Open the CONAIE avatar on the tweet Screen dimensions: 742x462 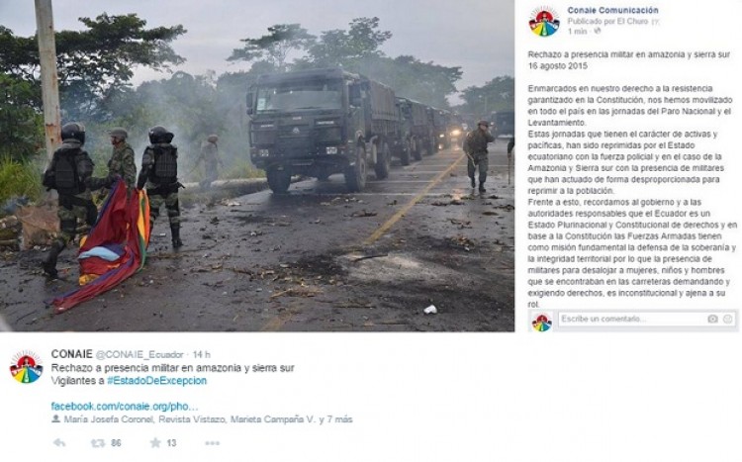coord(26,367)
